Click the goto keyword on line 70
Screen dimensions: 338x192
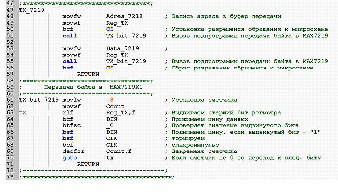pos(70,158)
